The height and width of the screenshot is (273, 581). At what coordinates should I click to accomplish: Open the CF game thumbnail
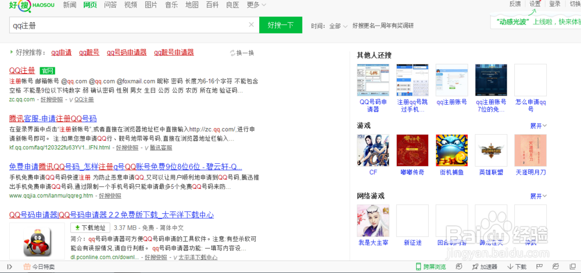373,150
